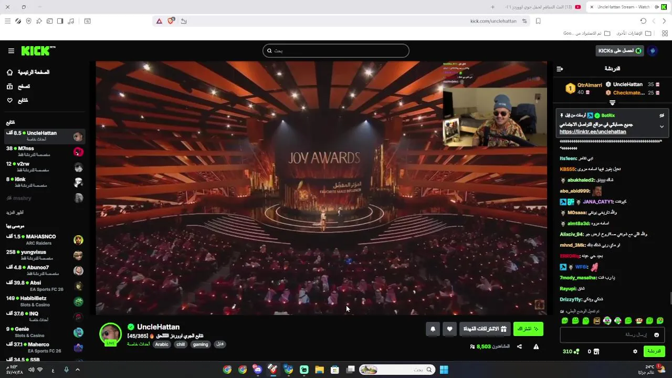Click the chill tag
672x378 pixels.
(181, 344)
